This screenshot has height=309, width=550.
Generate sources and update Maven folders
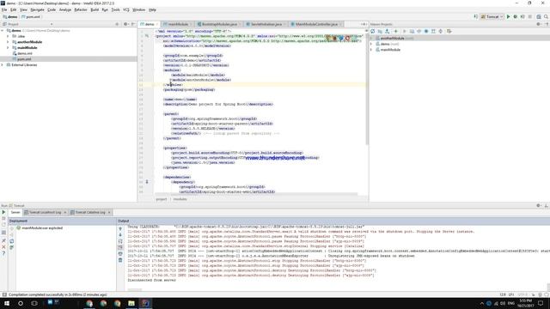tap(380, 31)
